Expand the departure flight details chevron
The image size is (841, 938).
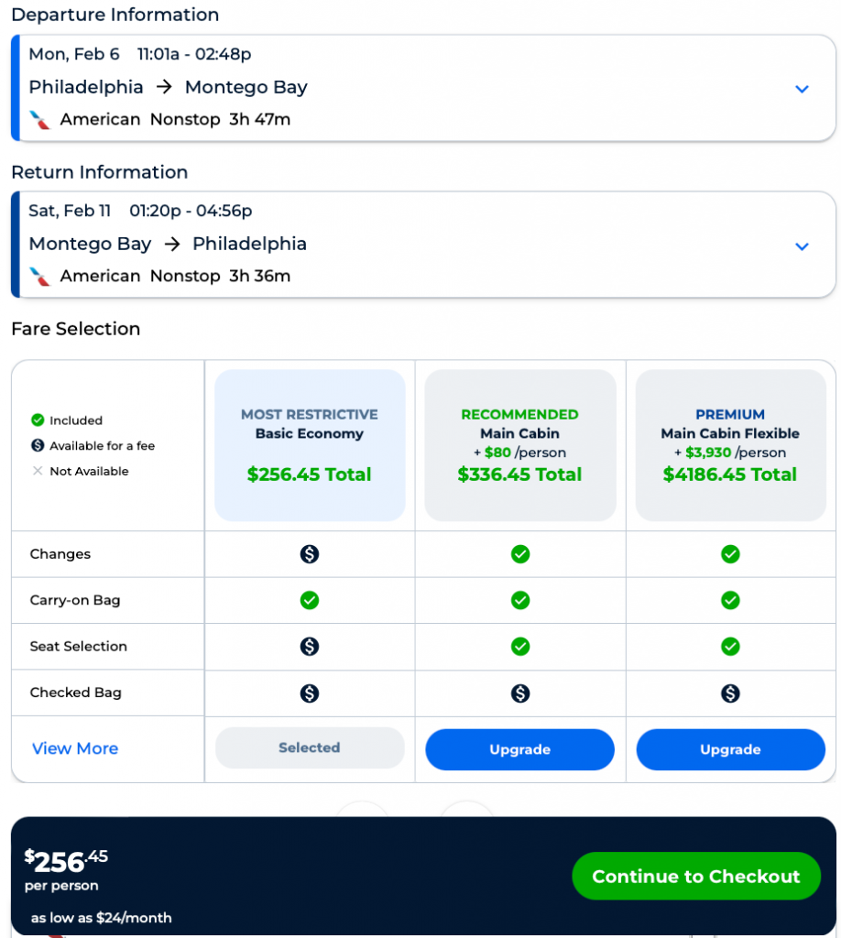[802, 89]
